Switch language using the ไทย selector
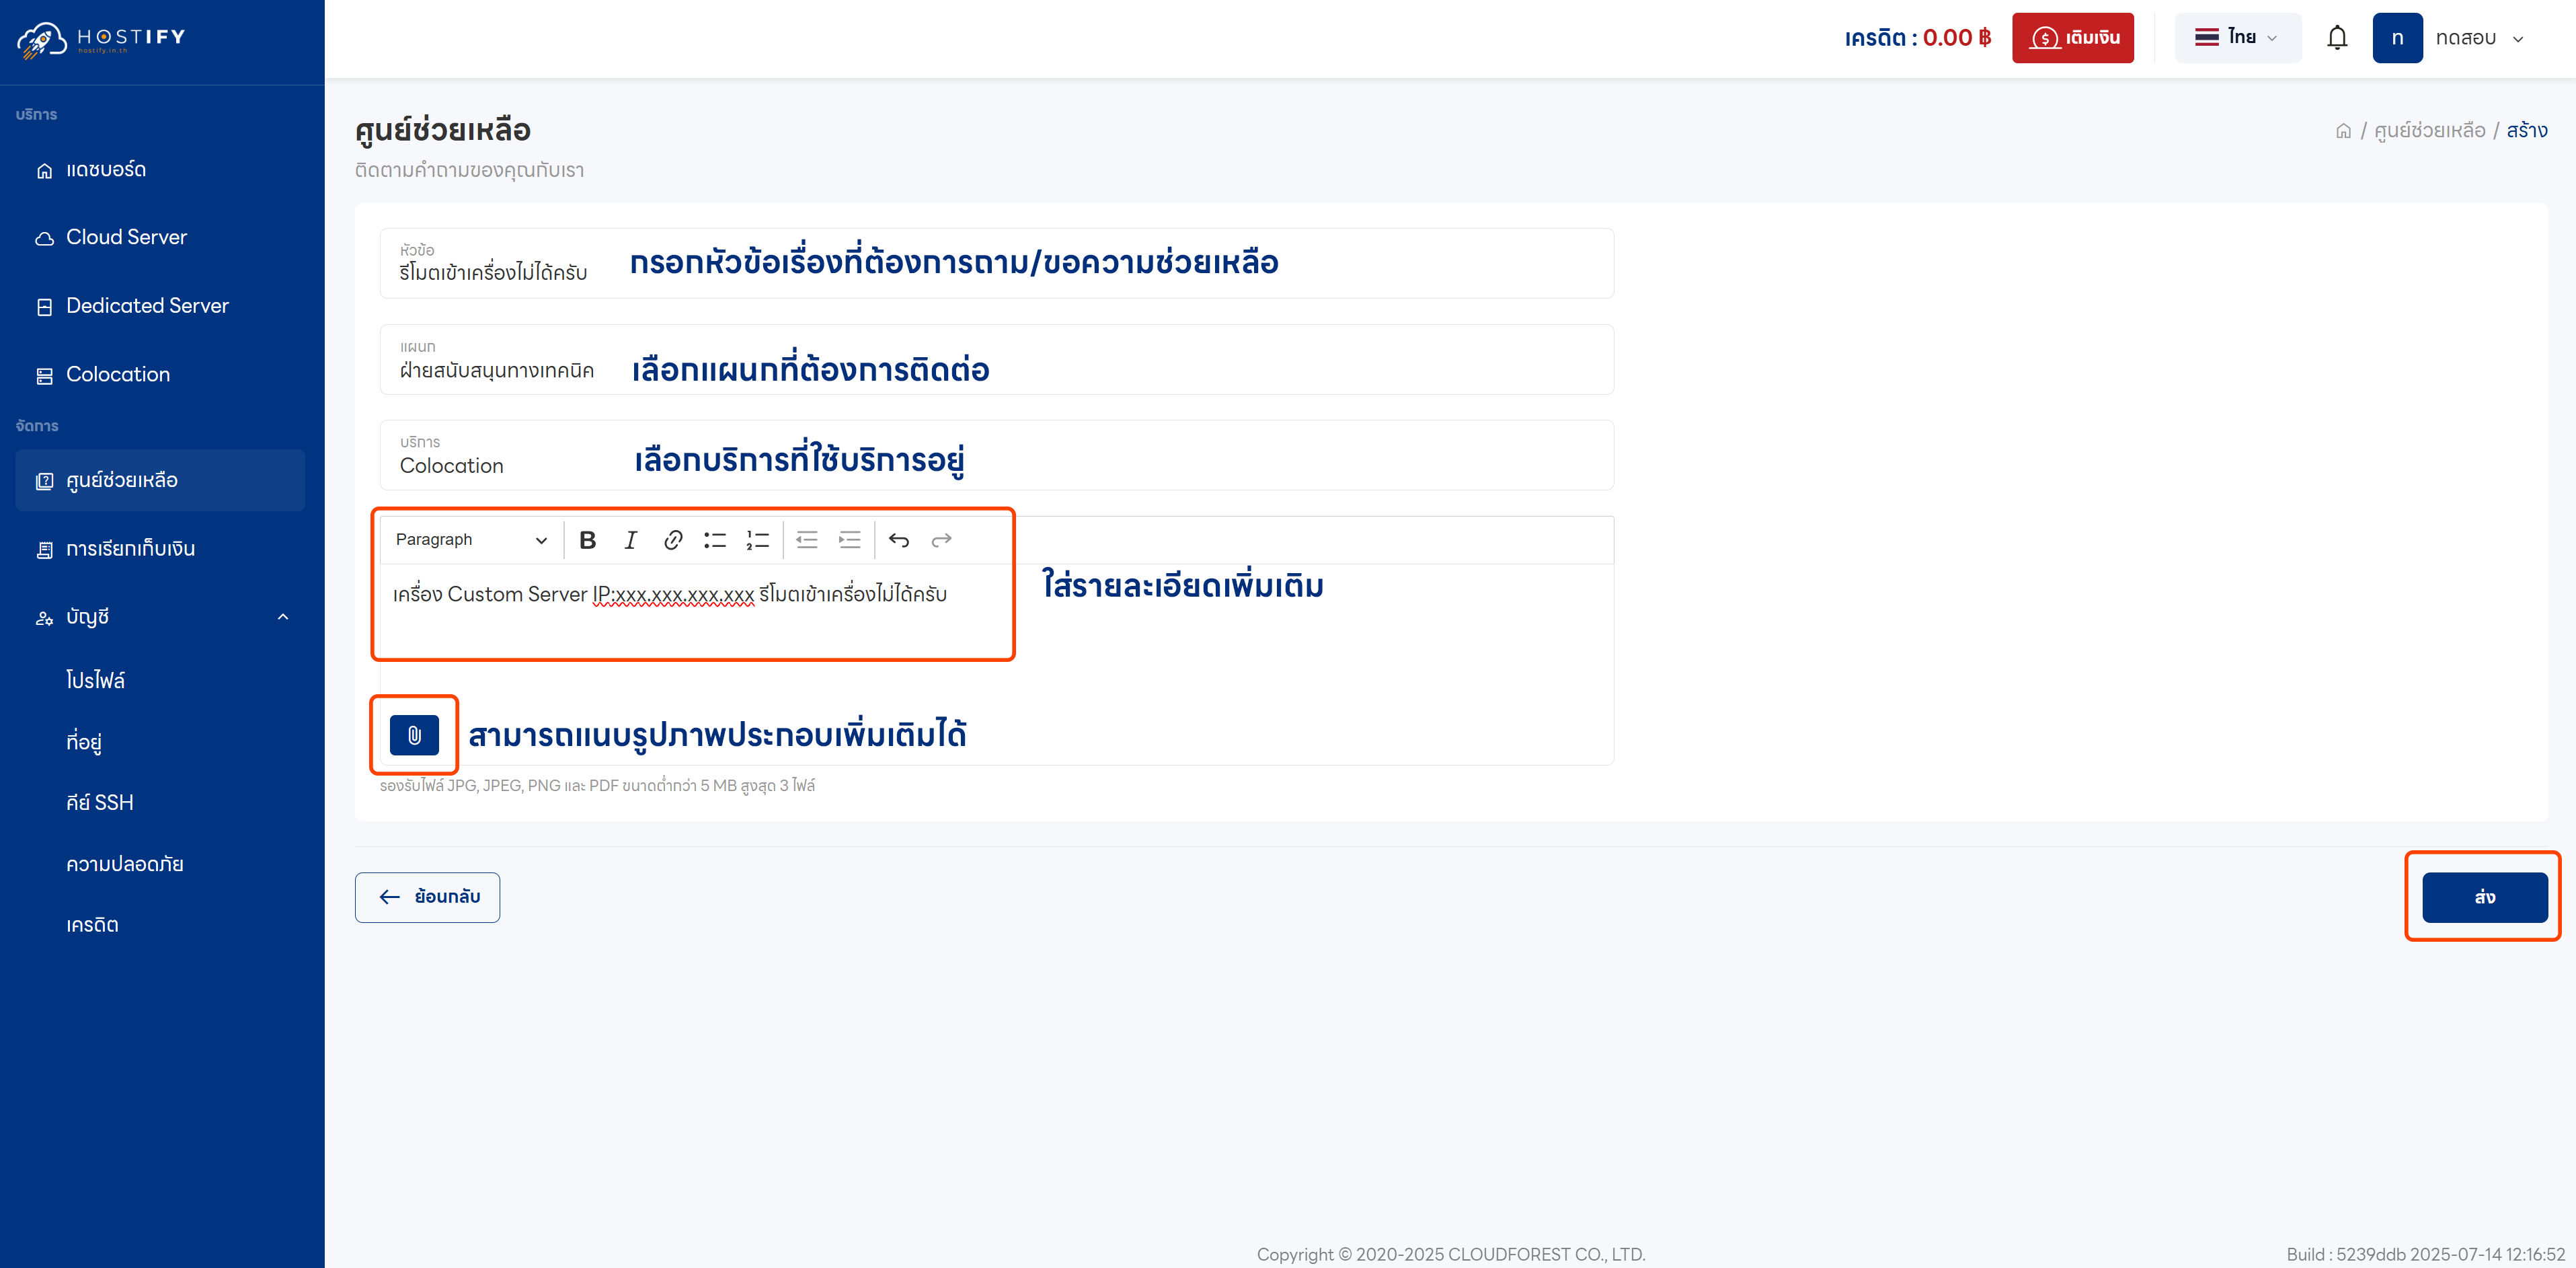Viewport: 2576px width, 1268px height. 2237,37
